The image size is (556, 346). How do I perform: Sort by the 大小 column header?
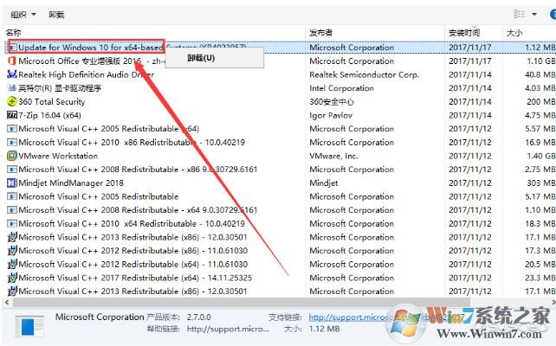514,33
